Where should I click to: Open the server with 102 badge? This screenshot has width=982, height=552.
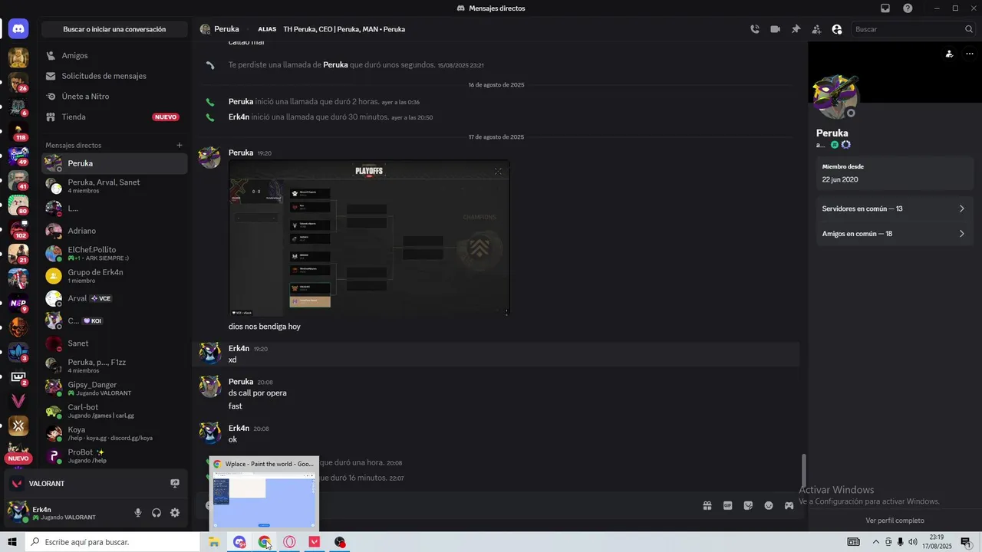[x=18, y=228]
